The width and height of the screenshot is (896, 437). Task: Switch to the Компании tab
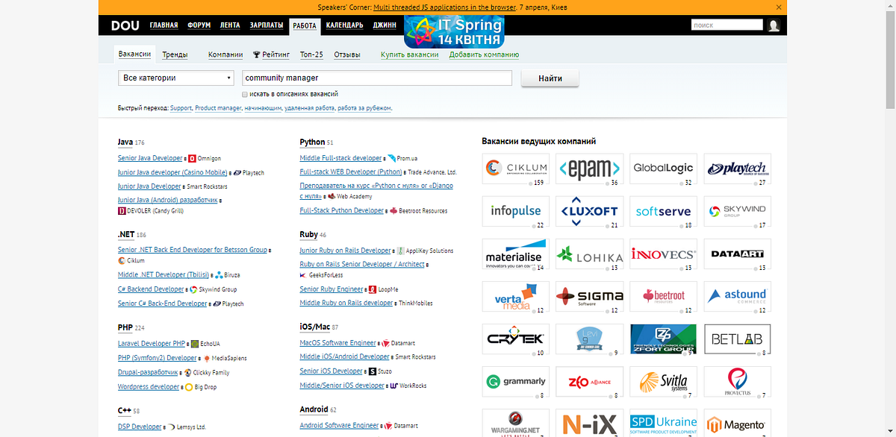225,54
